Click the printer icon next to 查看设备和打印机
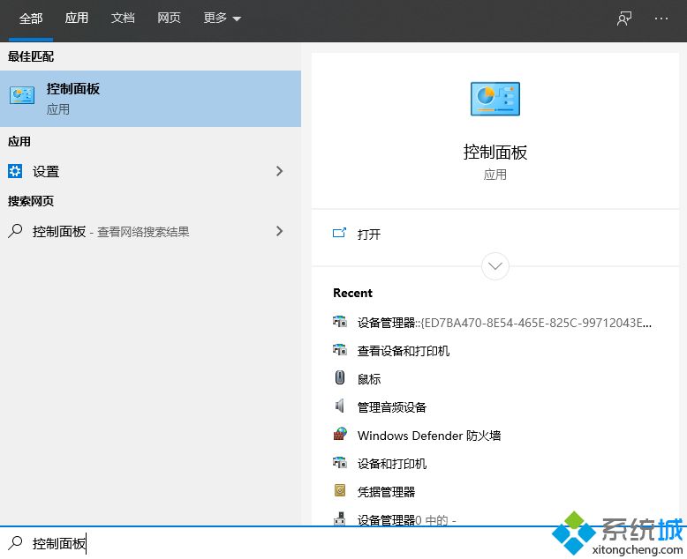The width and height of the screenshot is (687, 559). point(340,349)
